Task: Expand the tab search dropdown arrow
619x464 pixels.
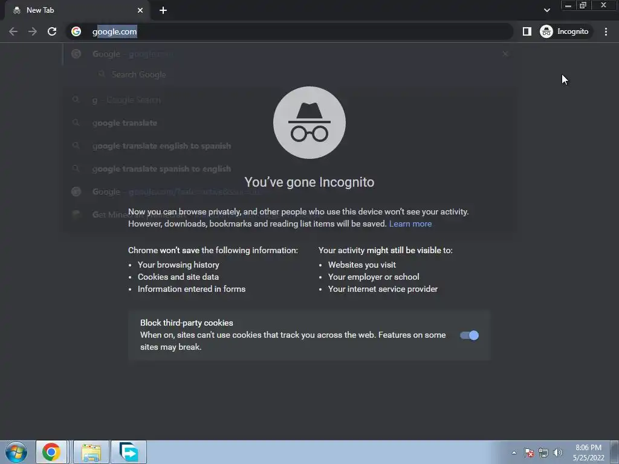Action: (546, 10)
